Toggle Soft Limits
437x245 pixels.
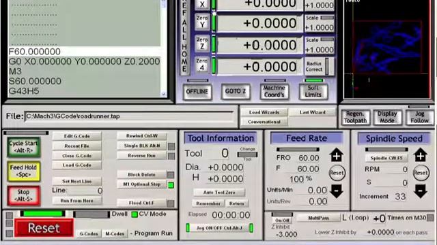click(x=313, y=91)
